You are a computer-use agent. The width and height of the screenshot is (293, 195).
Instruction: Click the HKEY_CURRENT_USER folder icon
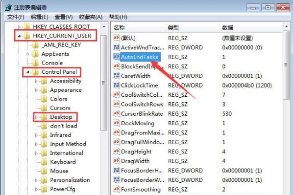[x=27, y=36]
